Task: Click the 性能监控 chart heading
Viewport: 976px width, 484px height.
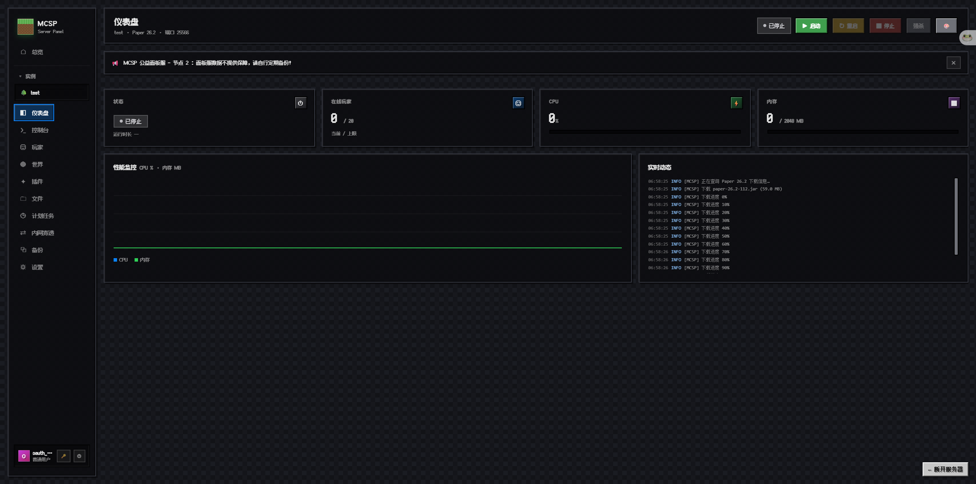Action: [125, 167]
